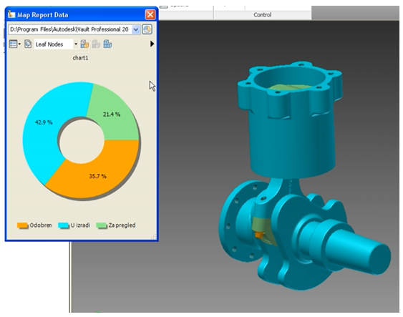This screenshot has width=403, height=317.
Task: Expand the Leaf Nodes combo box
Action: (76, 44)
